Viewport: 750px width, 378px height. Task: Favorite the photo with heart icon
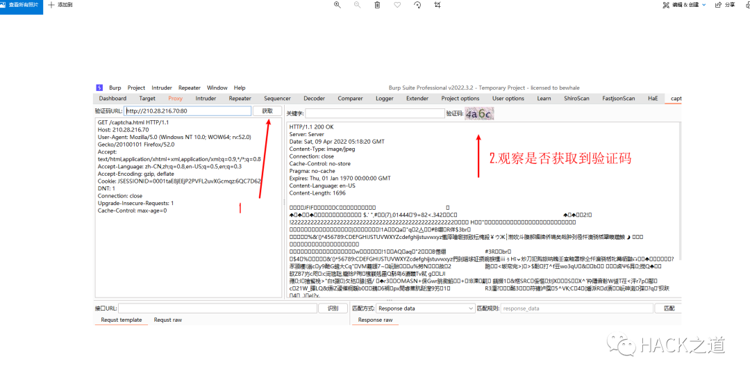tap(397, 5)
